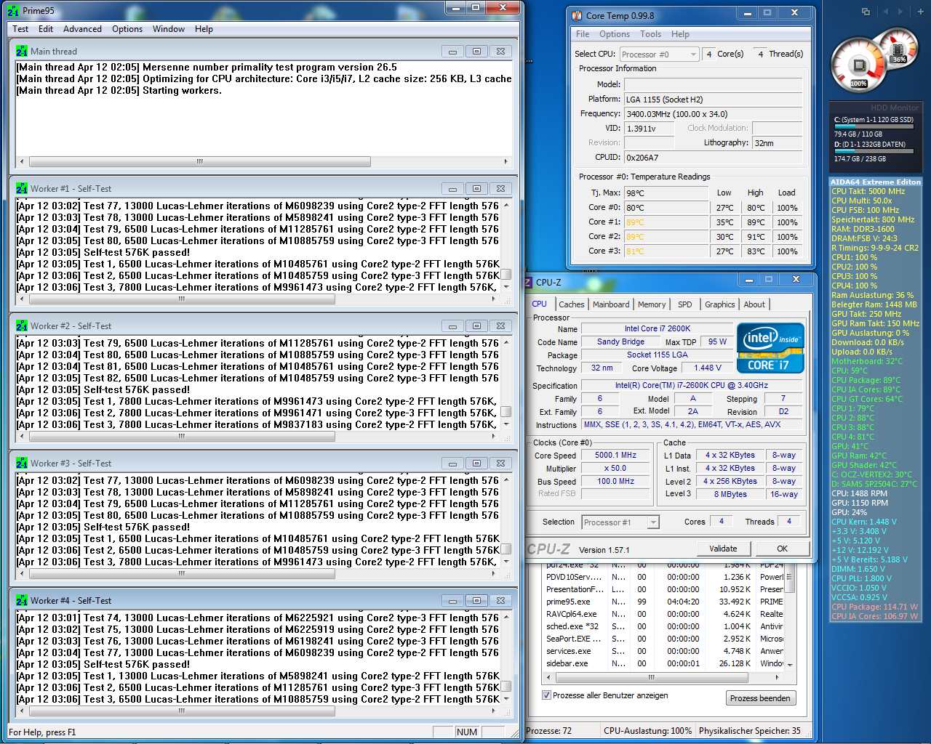The height and width of the screenshot is (744, 931).
Task: Click the Worker #2 Self-Test window icon
Action: [x=22, y=325]
